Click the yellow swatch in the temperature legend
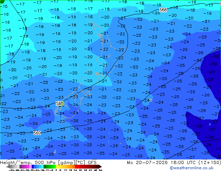221x171 pixels. coord(57,166)
